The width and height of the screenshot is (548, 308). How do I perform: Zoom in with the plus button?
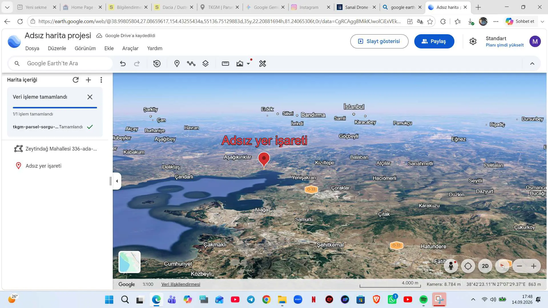pyautogui.click(x=534, y=266)
